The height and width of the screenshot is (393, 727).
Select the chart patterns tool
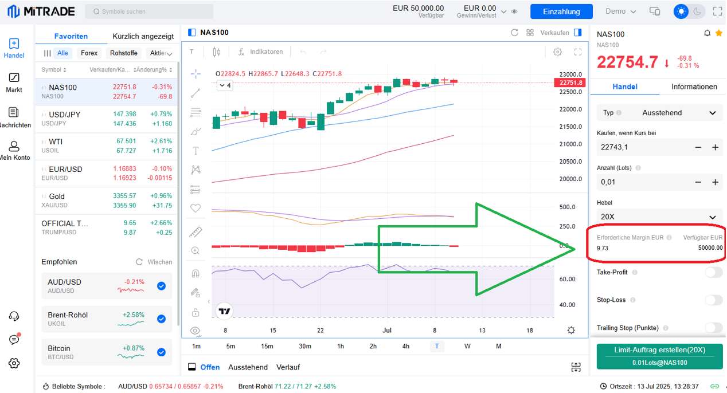[196, 170]
